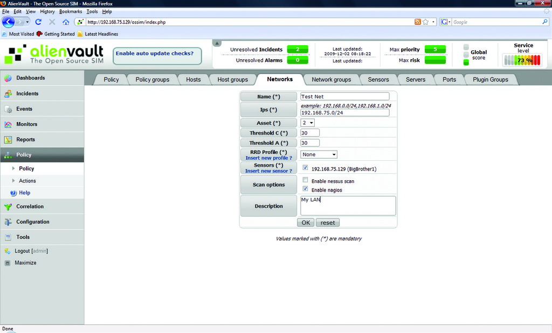Switch to the Host groups tab
Screen dimensions: 552x333
tap(232, 80)
